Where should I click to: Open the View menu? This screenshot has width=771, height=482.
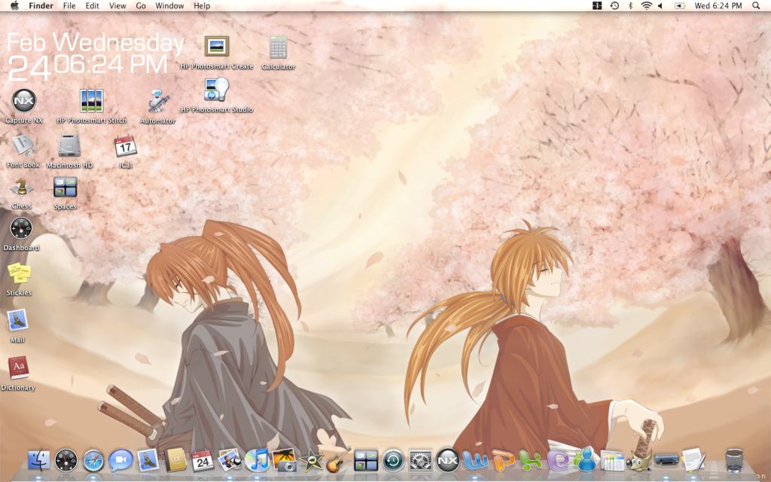click(117, 6)
